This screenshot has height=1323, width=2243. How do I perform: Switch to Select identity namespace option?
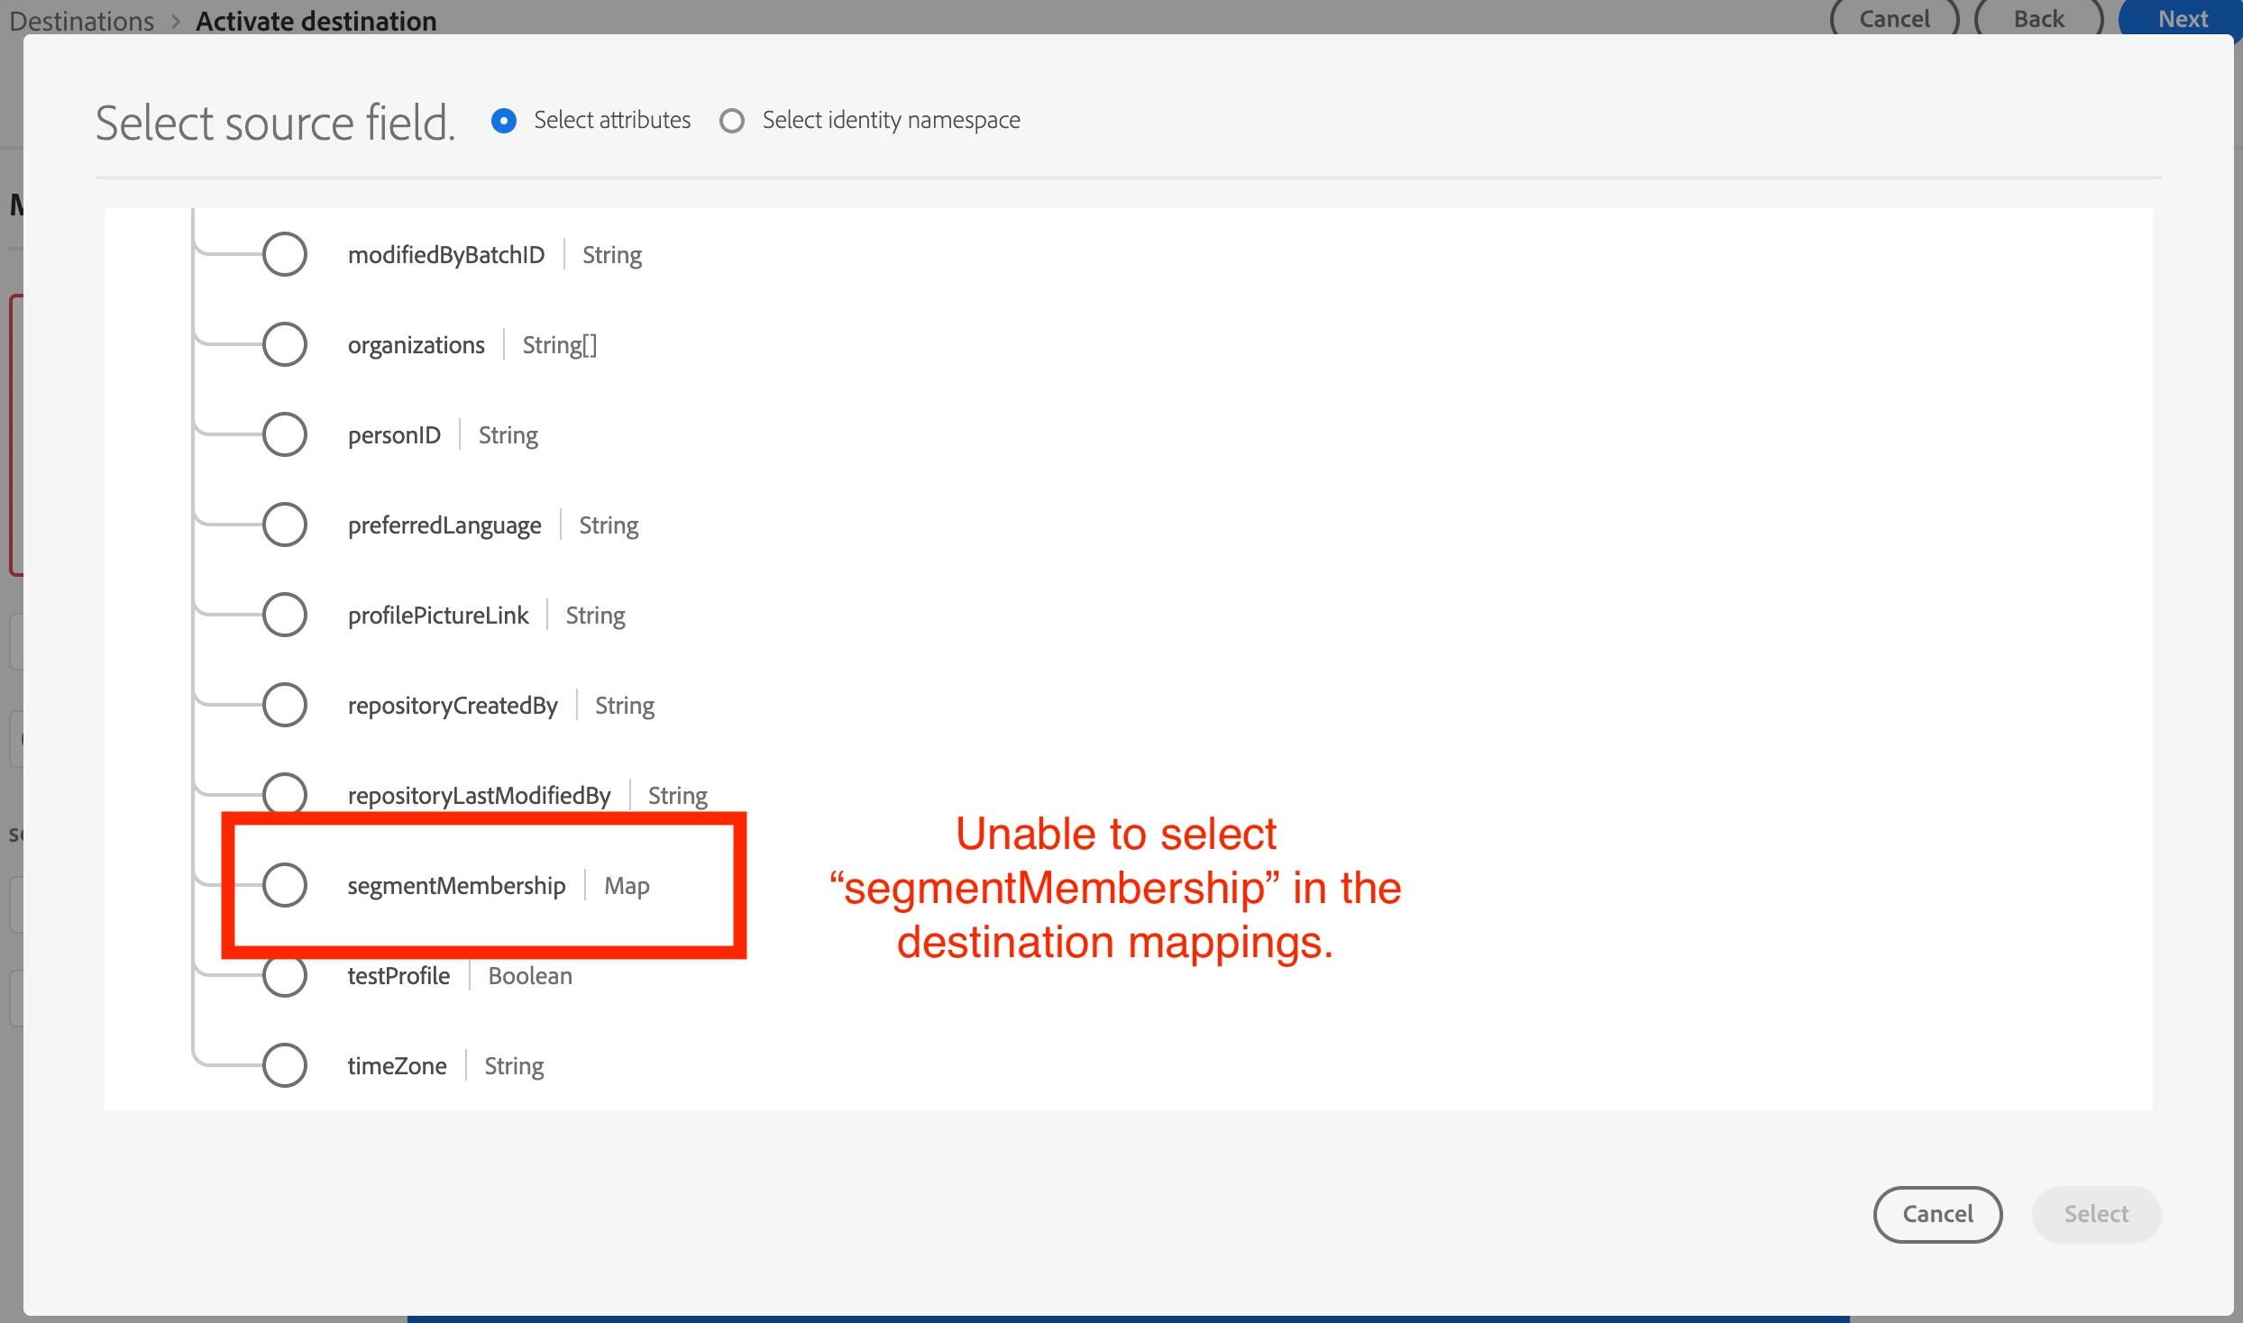(732, 121)
